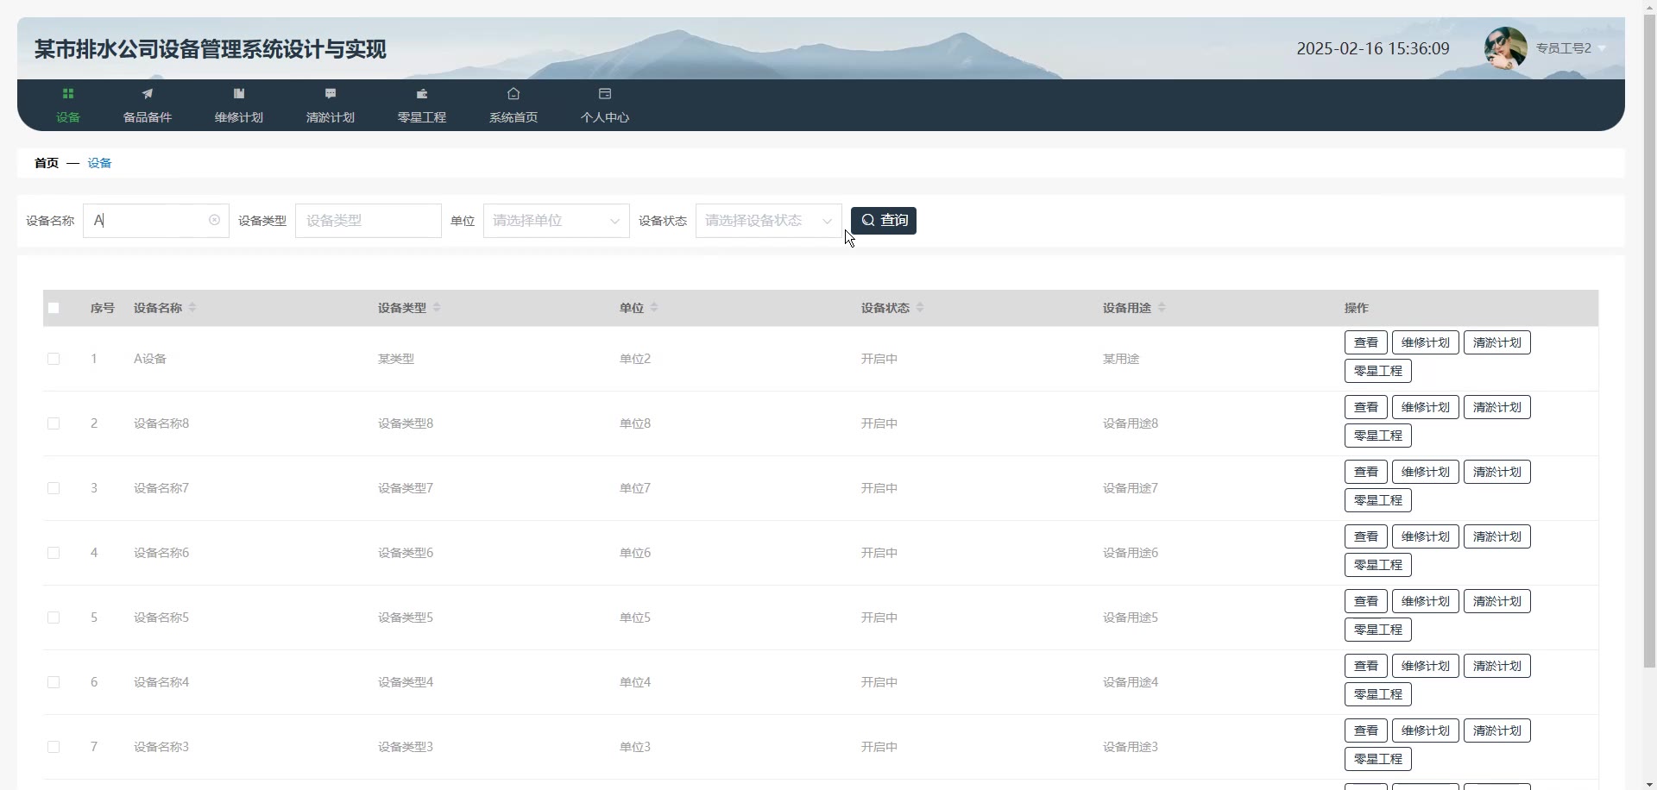The image size is (1657, 790).
Task: Check the row for 设备名称4
Action: (x=54, y=682)
